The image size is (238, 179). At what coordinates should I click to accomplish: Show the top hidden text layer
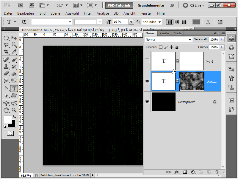[x=147, y=61]
